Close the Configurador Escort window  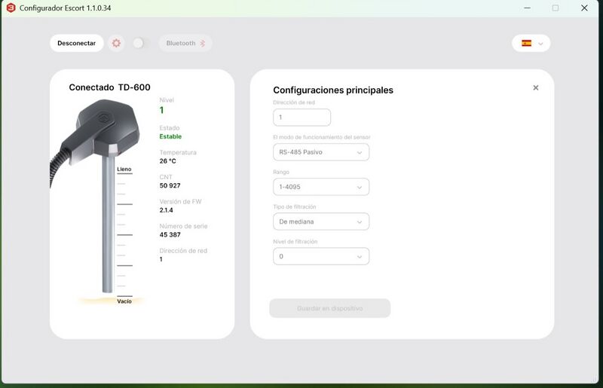584,8
